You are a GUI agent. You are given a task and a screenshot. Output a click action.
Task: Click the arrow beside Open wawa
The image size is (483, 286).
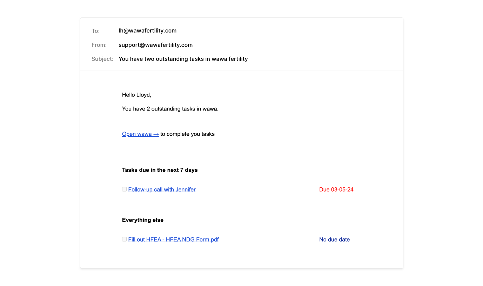(x=156, y=134)
